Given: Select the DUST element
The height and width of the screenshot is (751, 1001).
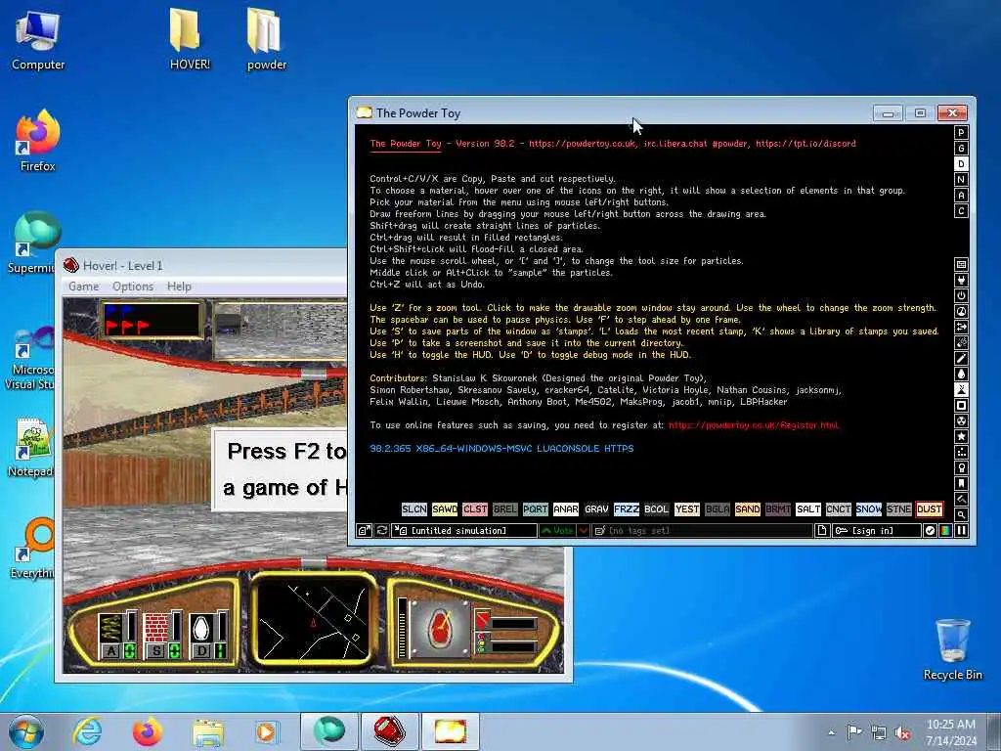Looking at the screenshot, I should pos(929,508).
